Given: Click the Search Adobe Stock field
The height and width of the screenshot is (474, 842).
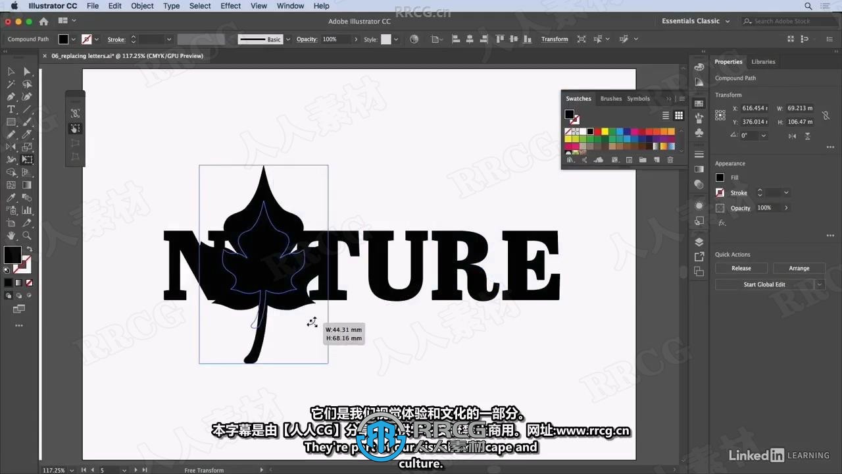Looking at the screenshot, I should click(x=788, y=21).
